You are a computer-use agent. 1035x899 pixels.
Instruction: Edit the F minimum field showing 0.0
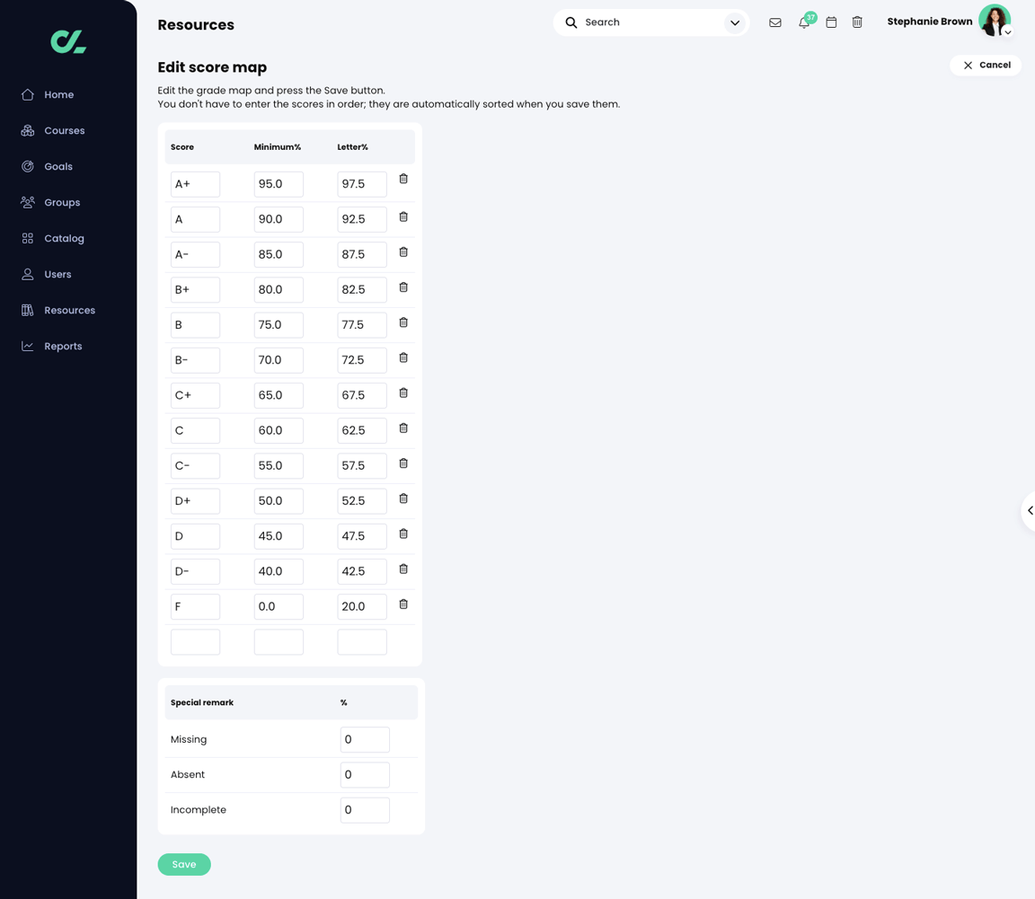(279, 606)
